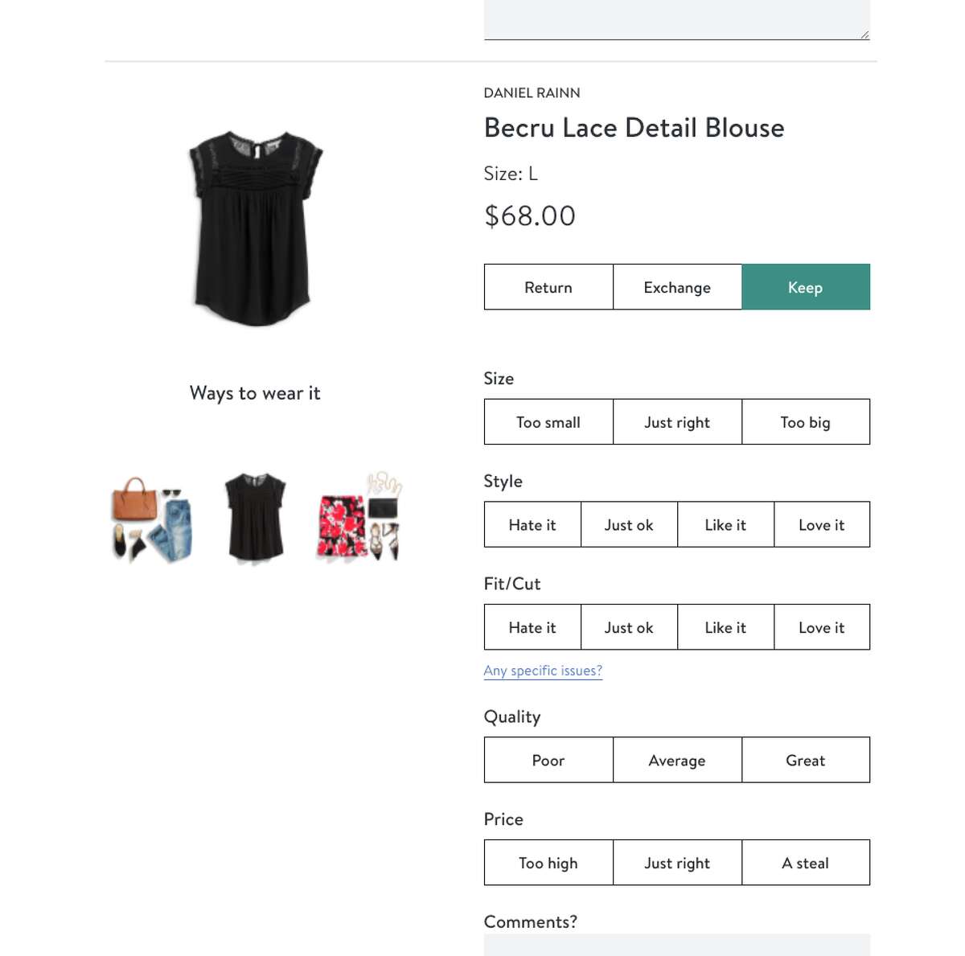Screen dimensions: 965x956
Task: Click the main black blouse product image
Action: point(255,229)
